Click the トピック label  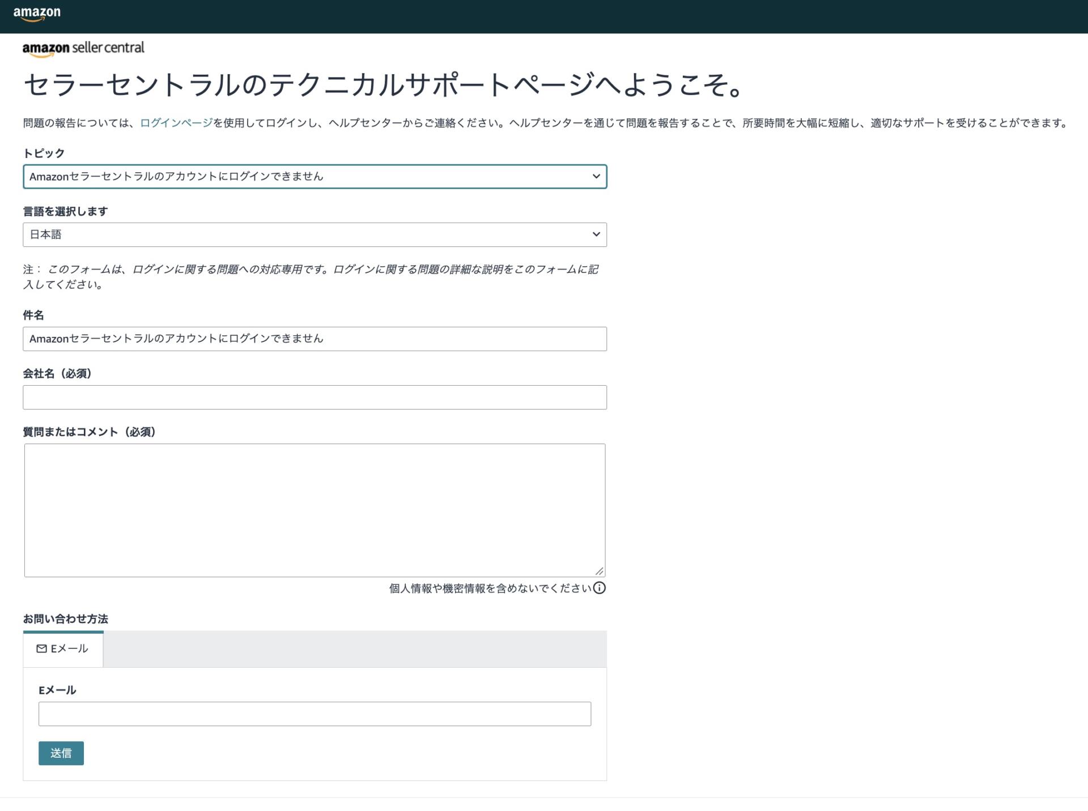pos(44,153)
